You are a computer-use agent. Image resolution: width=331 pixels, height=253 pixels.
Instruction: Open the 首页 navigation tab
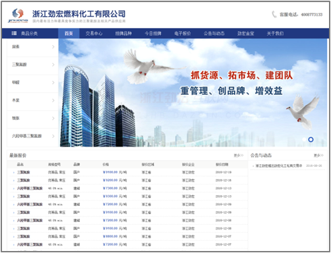pyautogui.click(x=69, y=34)
